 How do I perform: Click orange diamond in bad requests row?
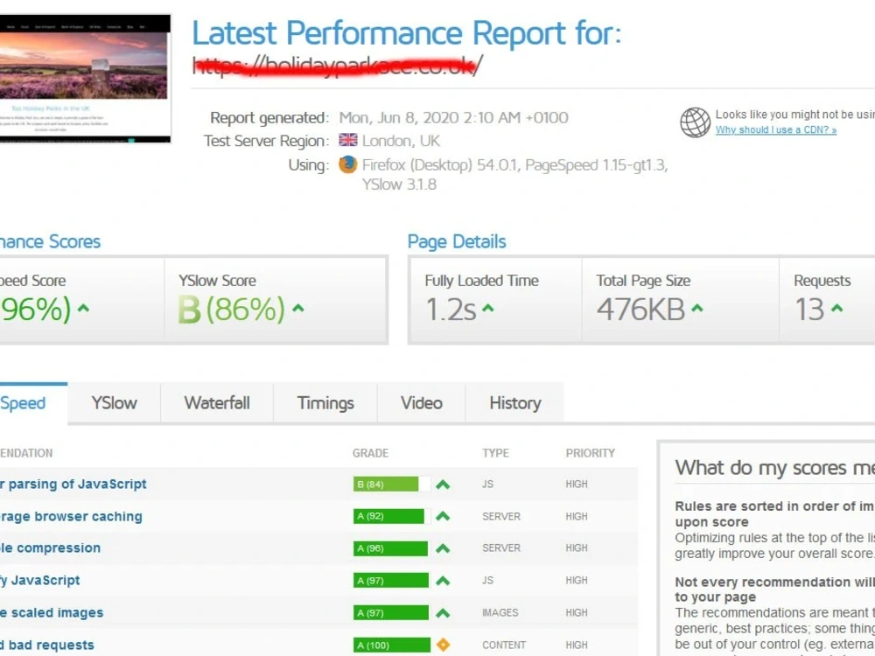443,645
